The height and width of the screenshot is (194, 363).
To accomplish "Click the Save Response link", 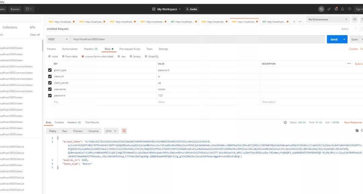I will tap(353, 123).
